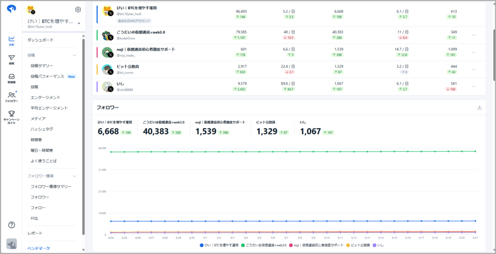The image size is (496, 254).
Task: Open the キャンペーンガイド trophy icon
Action: click(12, 117)
